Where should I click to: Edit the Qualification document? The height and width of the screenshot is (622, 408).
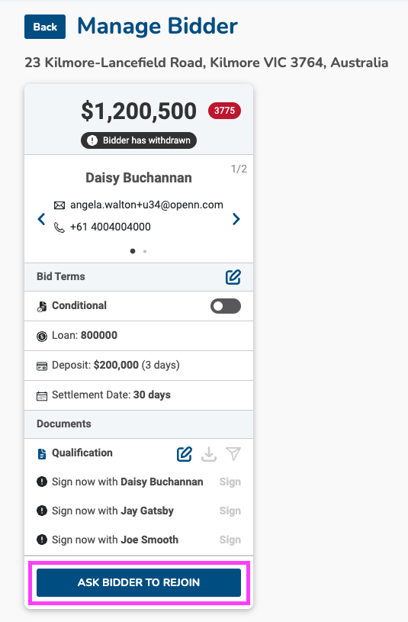pos(185,454)
